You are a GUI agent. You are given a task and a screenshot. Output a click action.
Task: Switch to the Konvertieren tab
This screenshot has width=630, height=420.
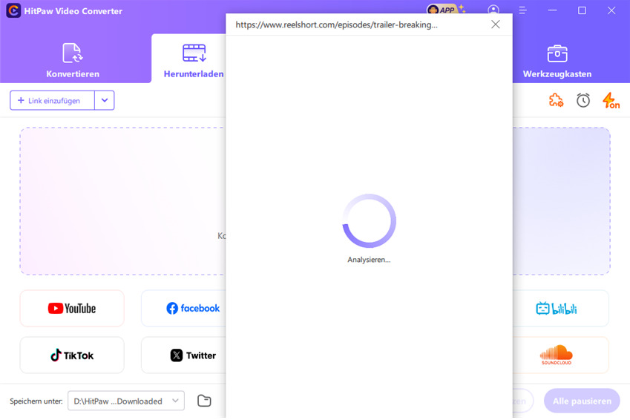pos(73,60)
